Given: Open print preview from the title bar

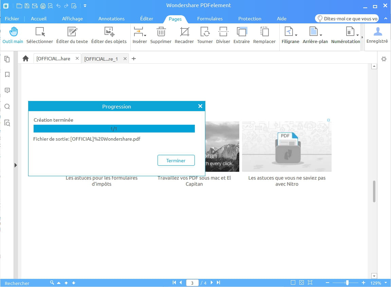Looking at the screenshot, I should coord(50,6).
